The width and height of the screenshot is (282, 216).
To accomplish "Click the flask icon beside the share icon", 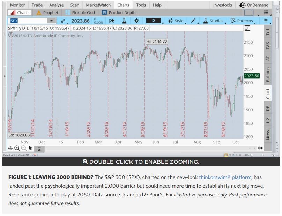I will [x=124, y=21].
